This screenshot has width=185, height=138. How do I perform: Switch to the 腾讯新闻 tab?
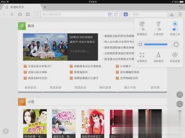click(105, 87)
